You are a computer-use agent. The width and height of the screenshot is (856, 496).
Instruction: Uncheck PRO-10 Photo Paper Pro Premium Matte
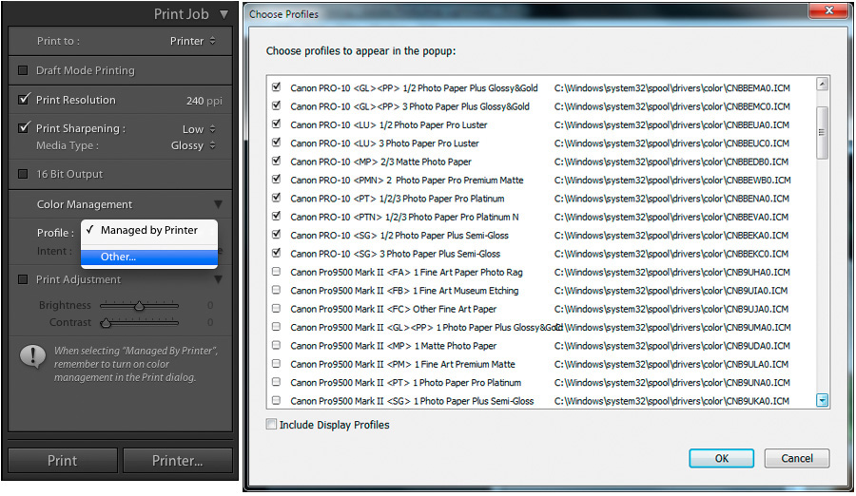[x=276, y=180]
